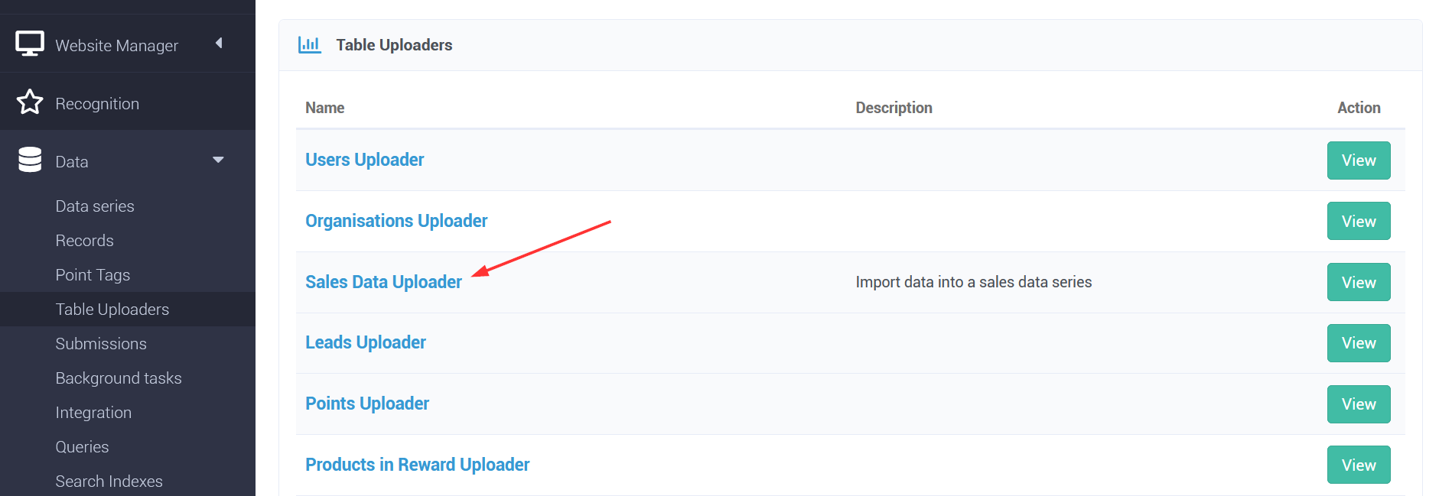Open Queries in sidebar
The image size is (1439, 496).
click(x=82, y=447)
